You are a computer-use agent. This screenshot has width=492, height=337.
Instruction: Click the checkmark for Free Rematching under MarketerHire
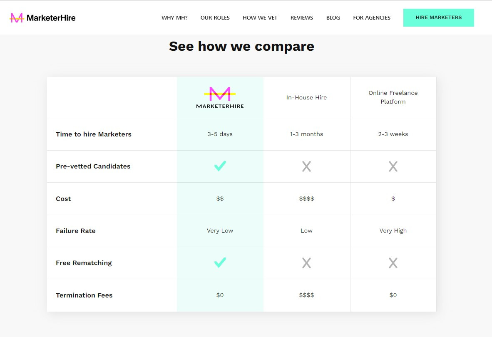pos(220,263)
